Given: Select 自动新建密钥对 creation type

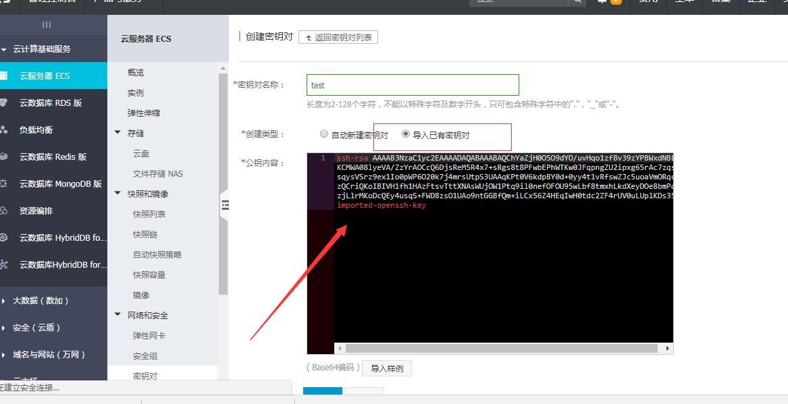Looking at the screenshot, I should click(324, 133).
